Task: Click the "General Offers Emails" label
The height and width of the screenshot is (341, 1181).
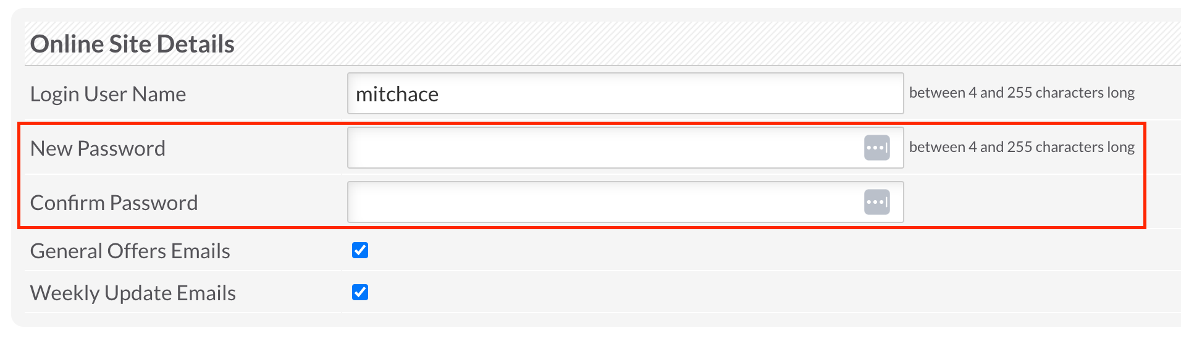Action: pos(130,251)
